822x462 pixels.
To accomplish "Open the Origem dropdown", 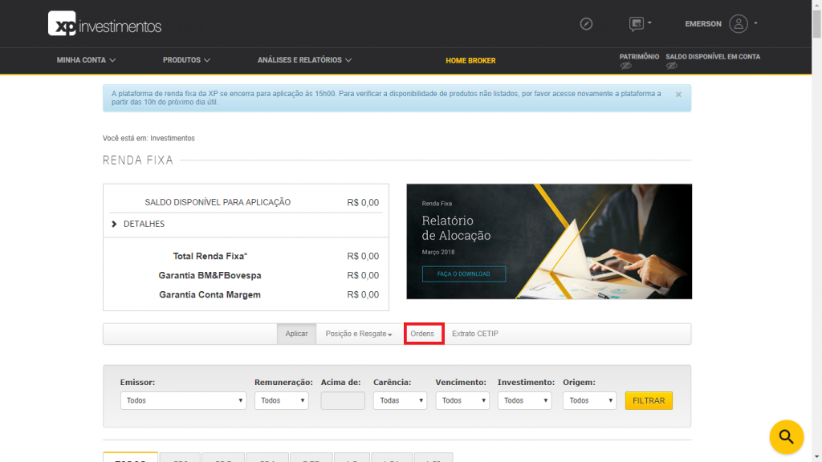I will click(x=590, y=400).
